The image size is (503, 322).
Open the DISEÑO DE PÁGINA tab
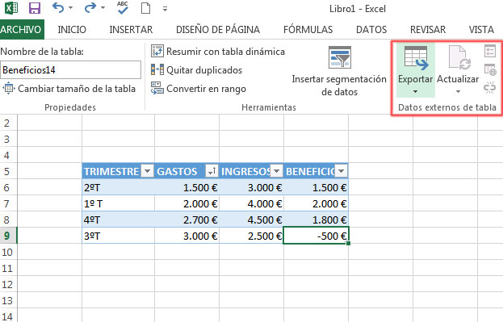(218, 30)
